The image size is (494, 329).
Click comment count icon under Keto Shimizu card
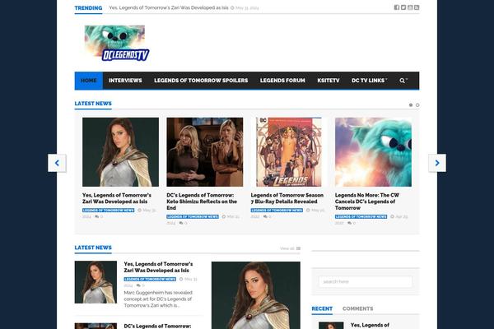(181, 223)
